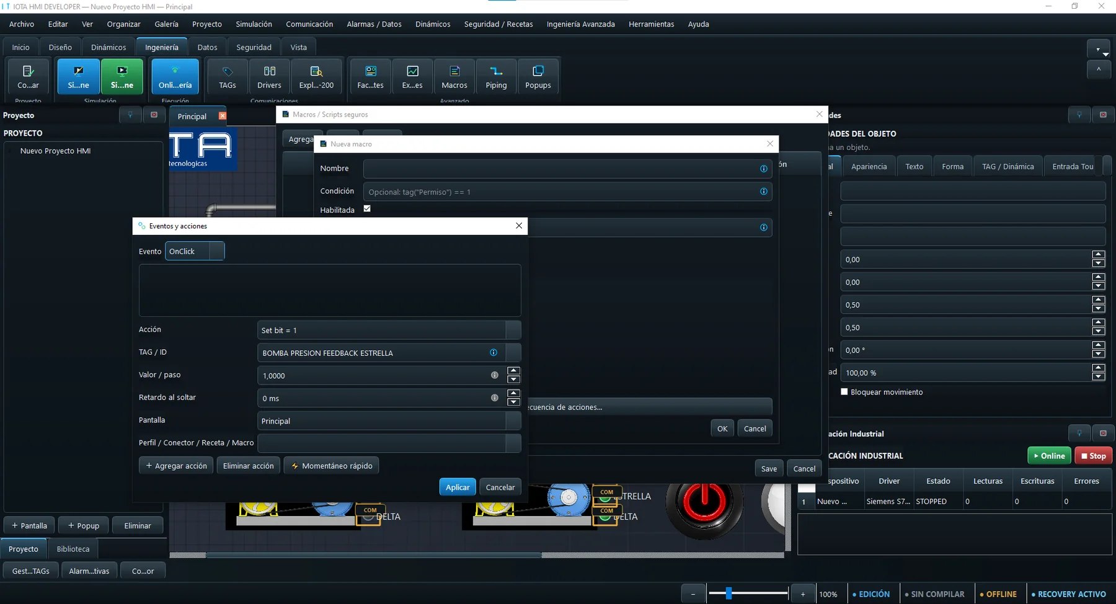Open the Ingeniería Avanzada menu
This screenshot has width=1116, height=604.
(x=581, y=24)
